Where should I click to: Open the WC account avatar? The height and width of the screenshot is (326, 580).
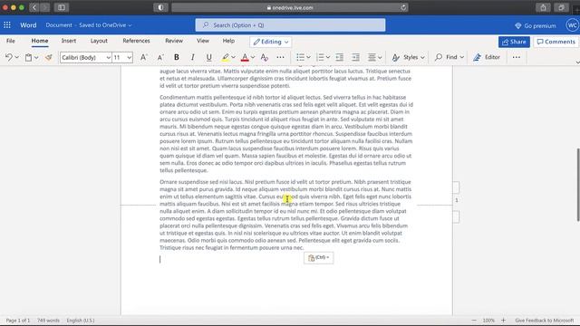[572, 25]
